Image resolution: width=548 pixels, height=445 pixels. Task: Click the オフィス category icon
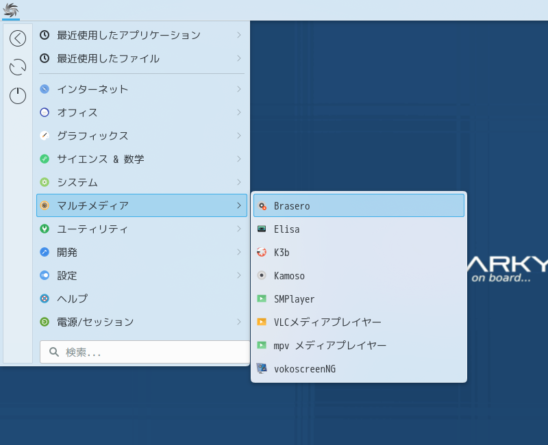[x=45, y=112]
